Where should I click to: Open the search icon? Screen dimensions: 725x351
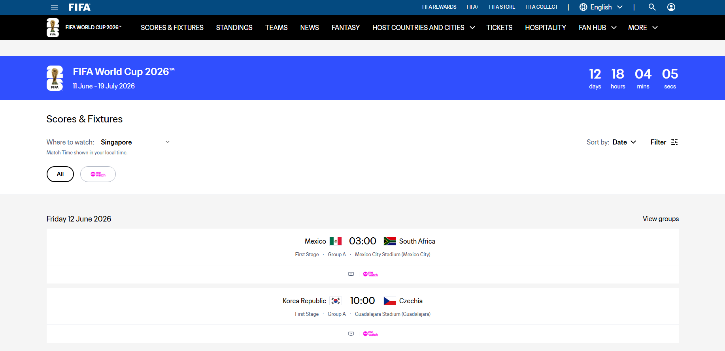(x=652, y=7)
